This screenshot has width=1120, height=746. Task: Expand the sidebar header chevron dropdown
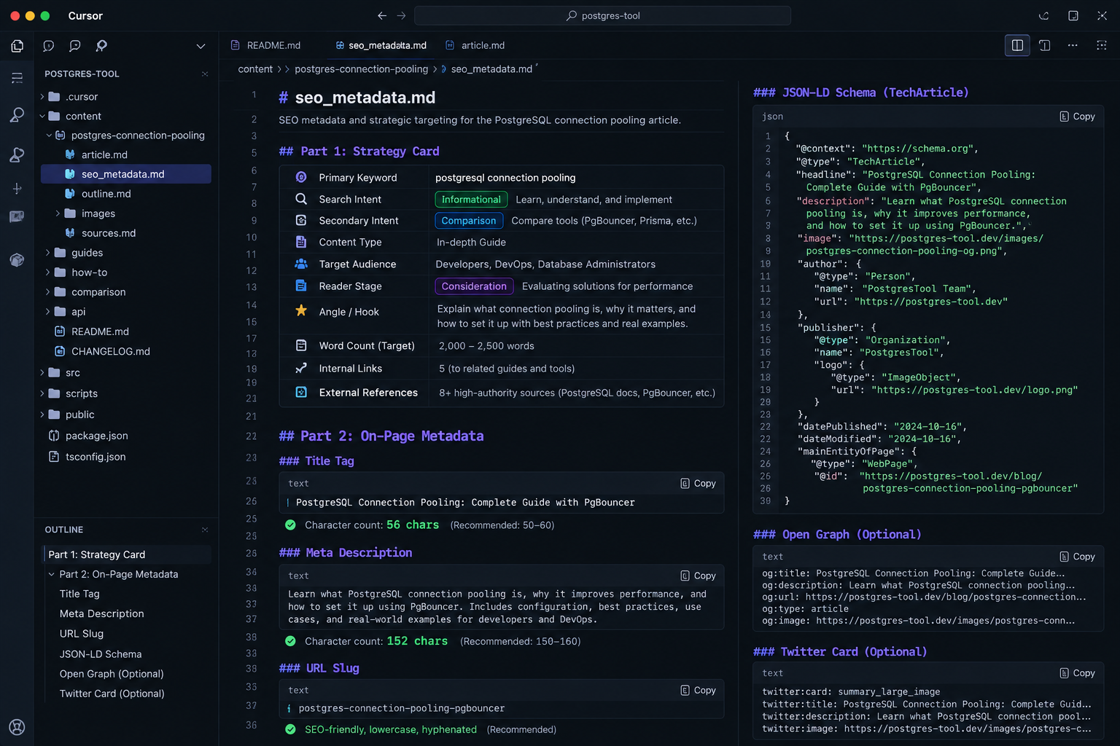click(x=201, y=46)
